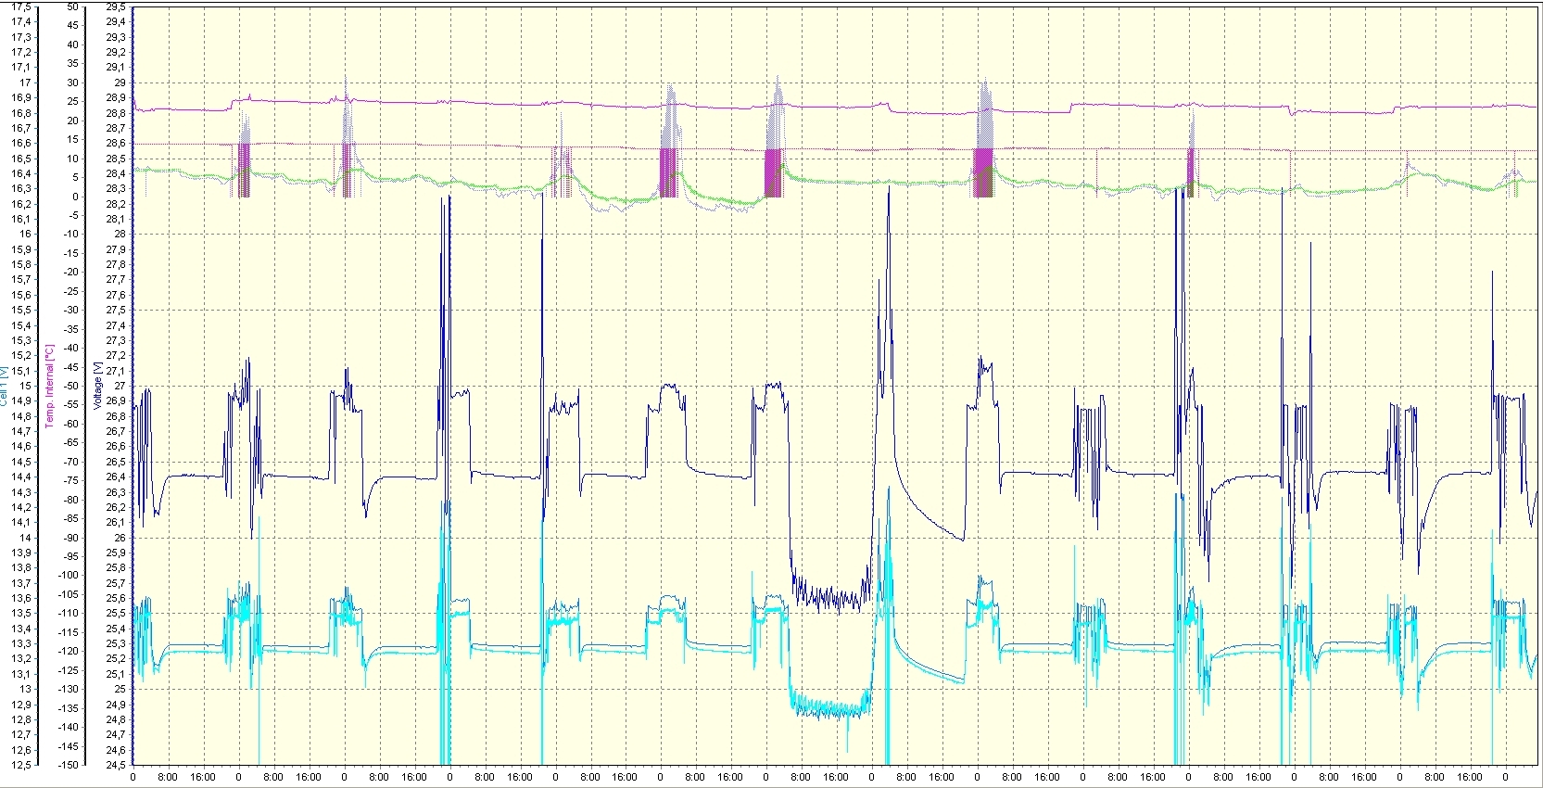Pick the 26,9 voltage axis value

[115, 400]
